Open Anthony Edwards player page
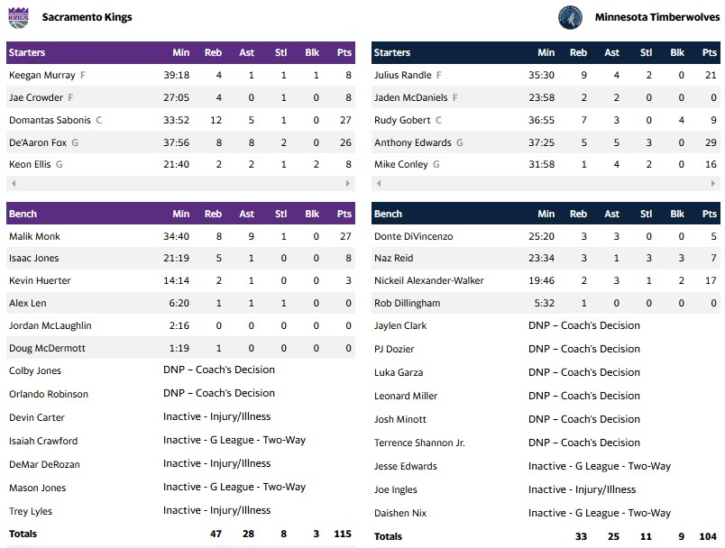The width and height of the screenshot is (725, 548). coord(413,142)
